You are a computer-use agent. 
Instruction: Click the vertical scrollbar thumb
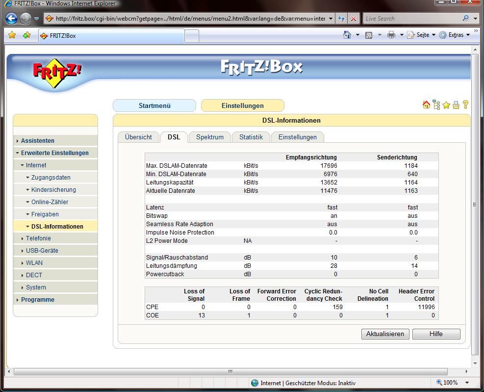tap(475, 204)
